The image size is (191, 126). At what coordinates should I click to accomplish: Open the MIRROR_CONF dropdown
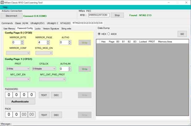click(x=18, y=53)
